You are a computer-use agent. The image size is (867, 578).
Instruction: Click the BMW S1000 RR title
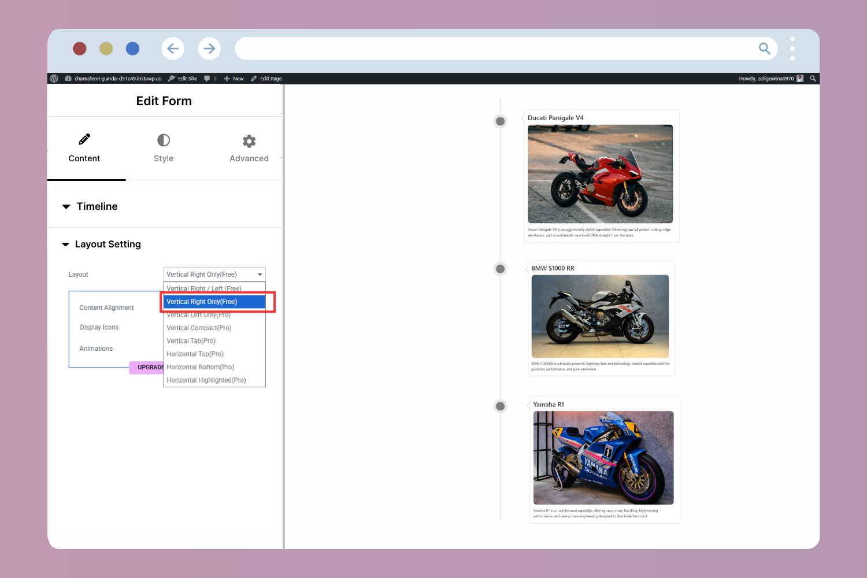[x=553, y=268]
